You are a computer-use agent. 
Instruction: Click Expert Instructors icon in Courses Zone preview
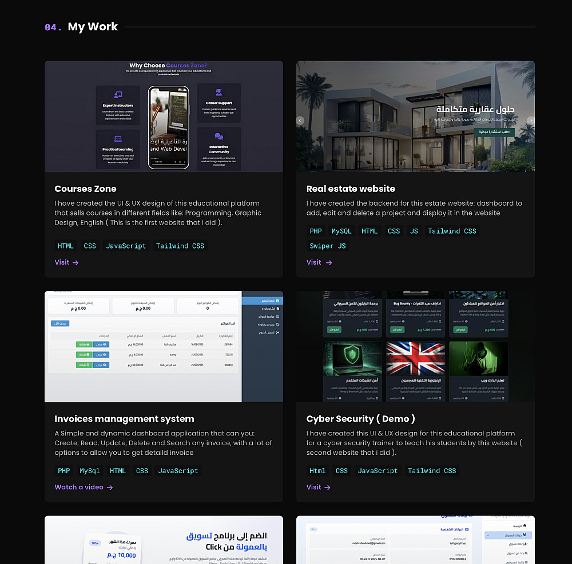point(118,95)
